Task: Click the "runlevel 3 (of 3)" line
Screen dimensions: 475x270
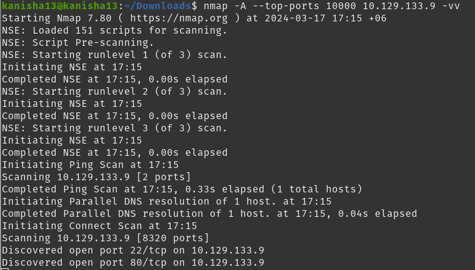Action: pos(114,128)
